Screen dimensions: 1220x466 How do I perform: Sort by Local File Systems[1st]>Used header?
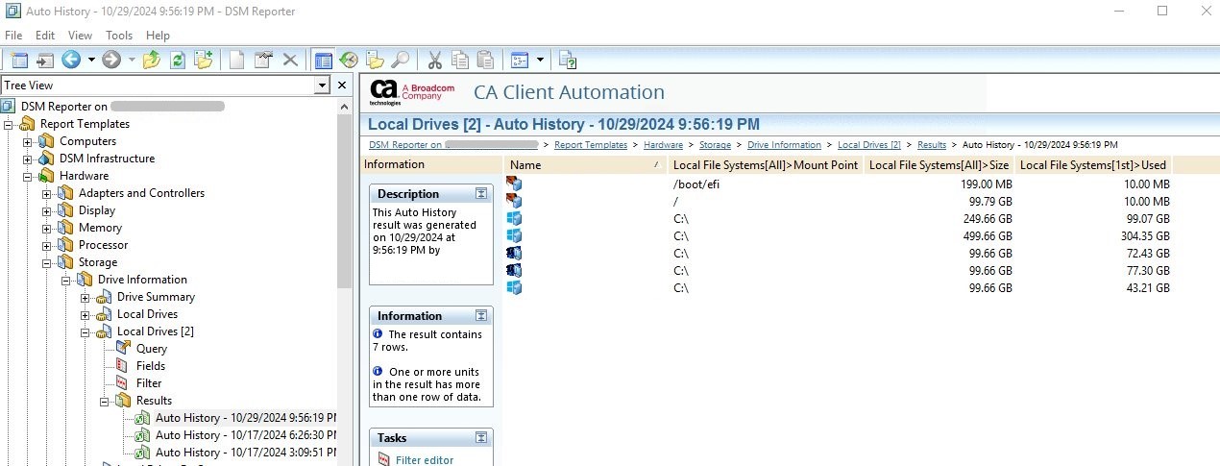(x=1093, y=165)
